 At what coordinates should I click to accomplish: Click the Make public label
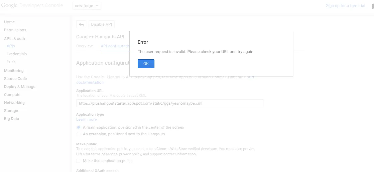point(87,144)
